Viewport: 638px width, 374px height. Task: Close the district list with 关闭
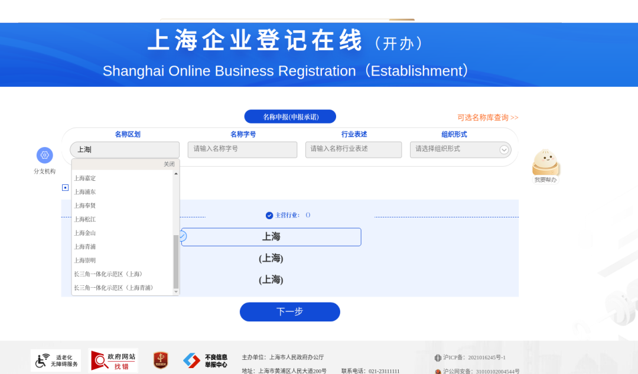170,164
